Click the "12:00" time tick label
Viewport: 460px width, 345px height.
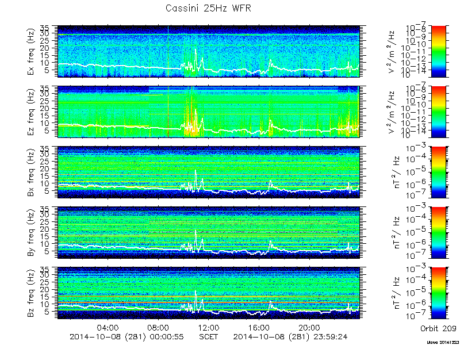tap(208, 327)
